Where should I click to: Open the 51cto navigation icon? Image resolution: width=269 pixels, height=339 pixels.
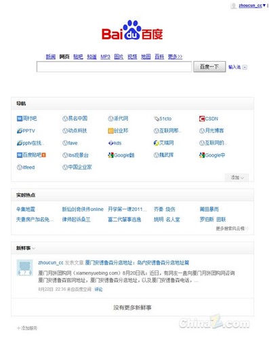point(157,119)
